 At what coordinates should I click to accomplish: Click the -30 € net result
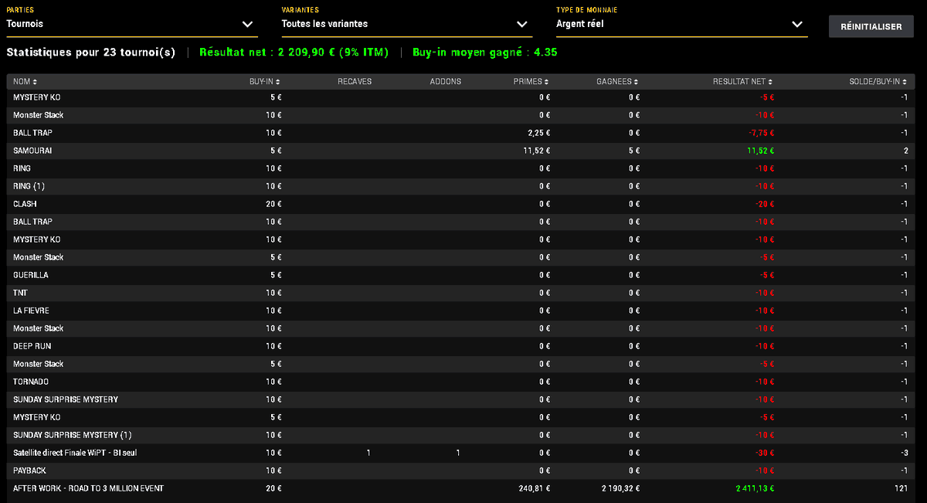[764, 453]
